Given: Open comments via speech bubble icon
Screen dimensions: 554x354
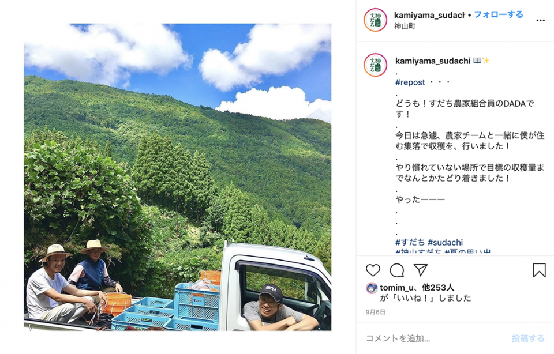Looking at the screenshot, I should (397, 270).
